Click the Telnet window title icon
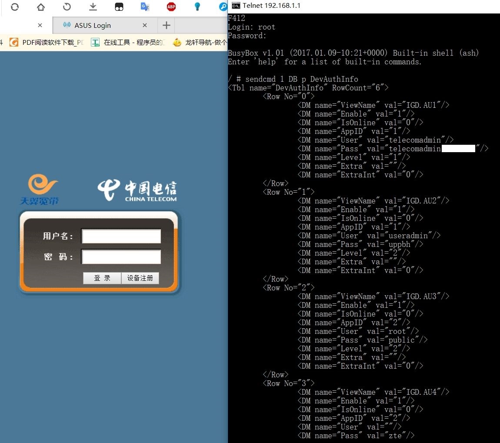The image size is (500, 443). pyautogui.click(x=236, y=6)
